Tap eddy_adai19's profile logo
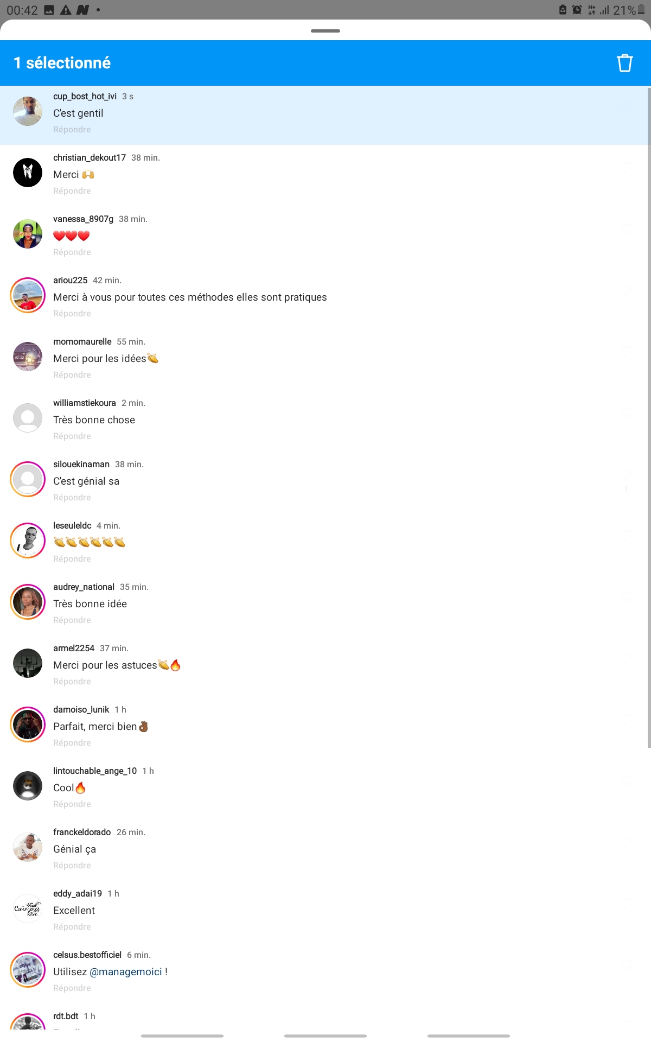 28,908
